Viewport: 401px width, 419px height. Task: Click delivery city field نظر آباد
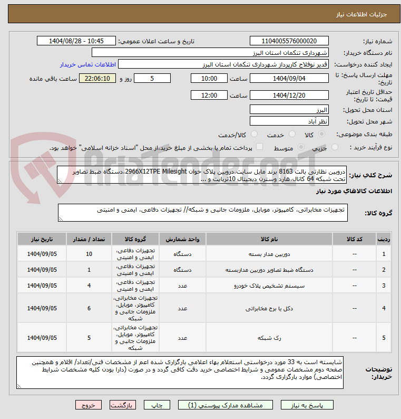click(x=289, y=121)
